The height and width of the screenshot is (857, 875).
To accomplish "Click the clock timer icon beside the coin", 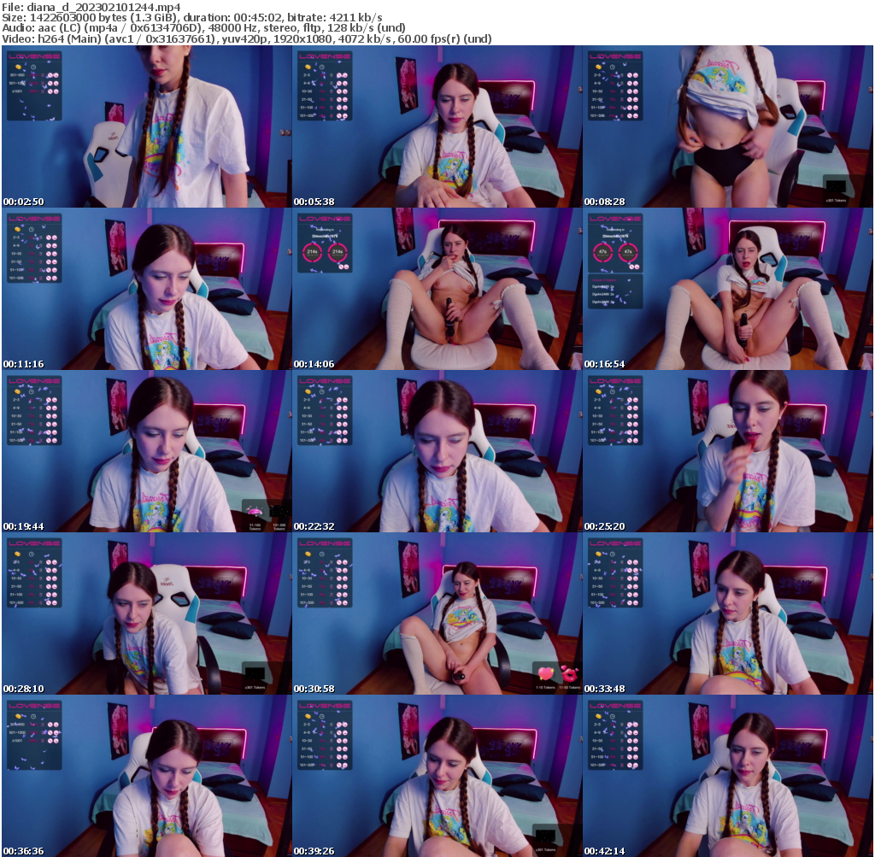I will click(x=33, y=68).
